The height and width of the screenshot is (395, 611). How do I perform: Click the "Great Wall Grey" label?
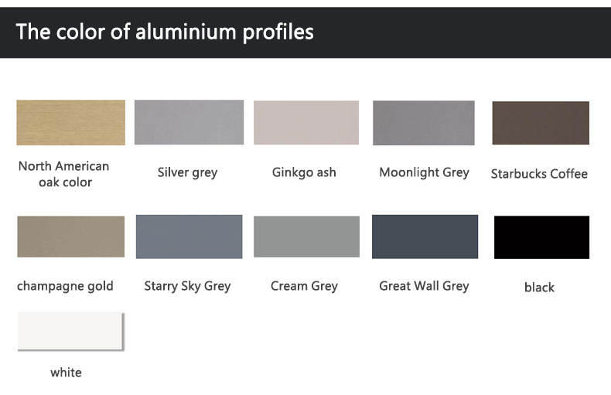coord(424,286)
